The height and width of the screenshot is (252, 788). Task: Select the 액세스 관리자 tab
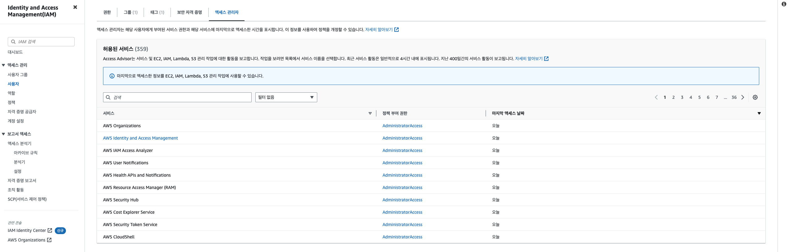227,12
